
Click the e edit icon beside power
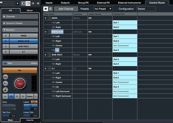pos(50,9)
